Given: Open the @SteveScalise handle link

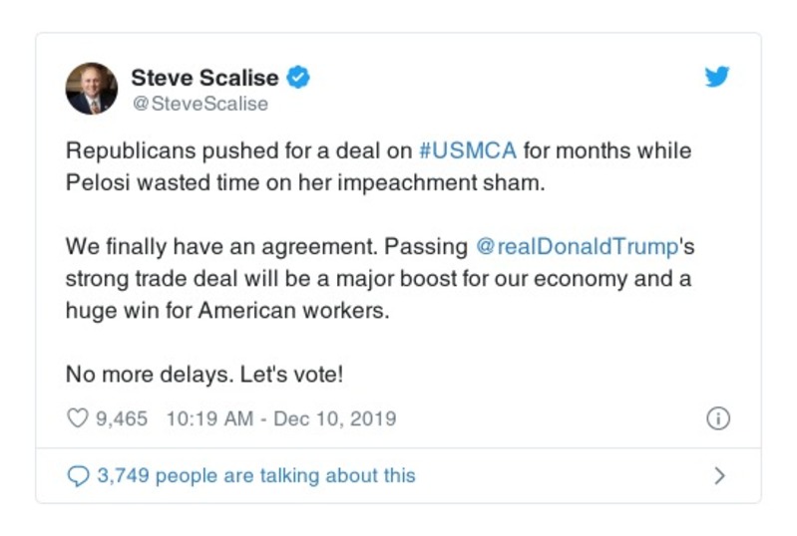Looking at the screenshot, I should click(199, 103).
